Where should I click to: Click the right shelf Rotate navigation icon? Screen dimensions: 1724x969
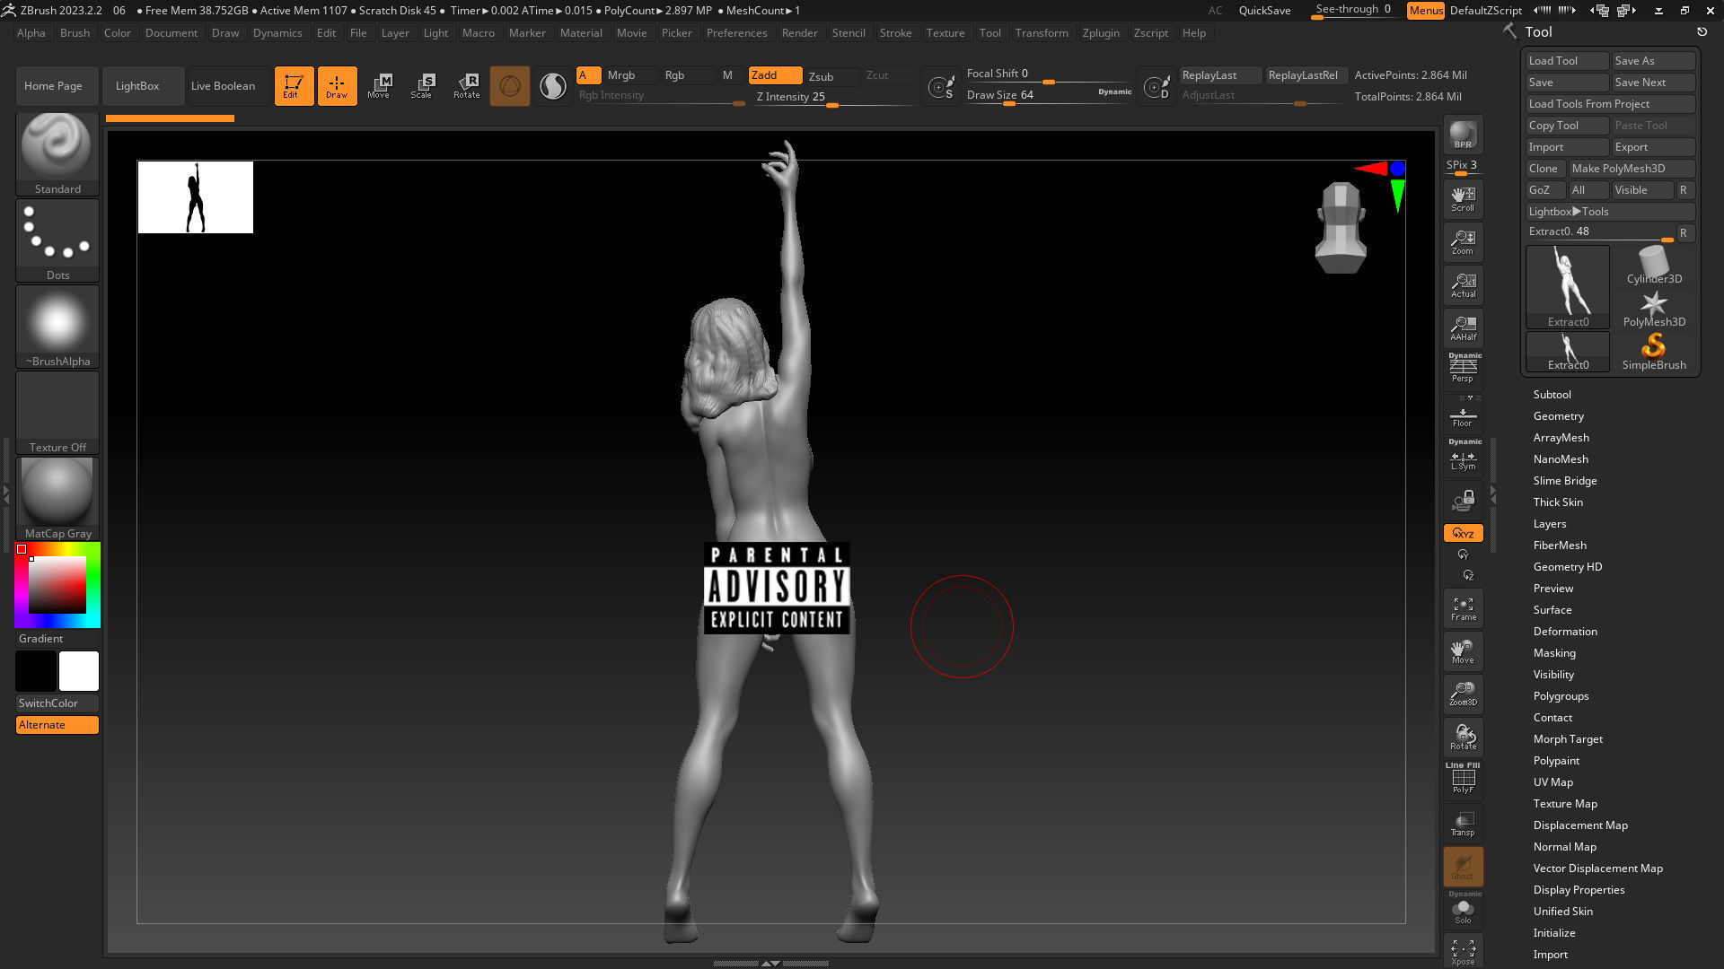(1463, 738)
